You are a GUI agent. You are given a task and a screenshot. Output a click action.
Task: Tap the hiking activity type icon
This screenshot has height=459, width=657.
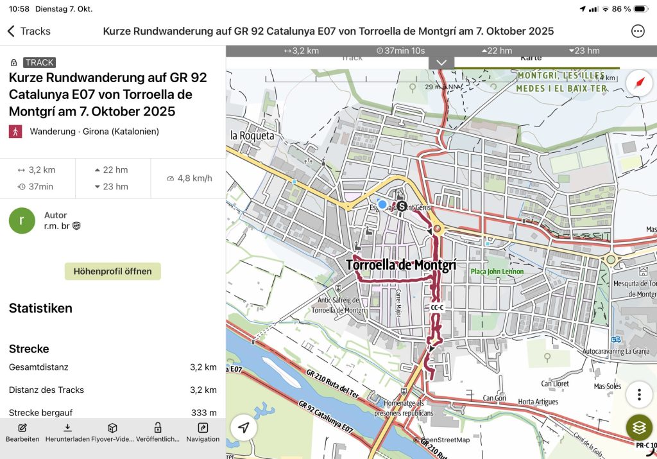15,132
